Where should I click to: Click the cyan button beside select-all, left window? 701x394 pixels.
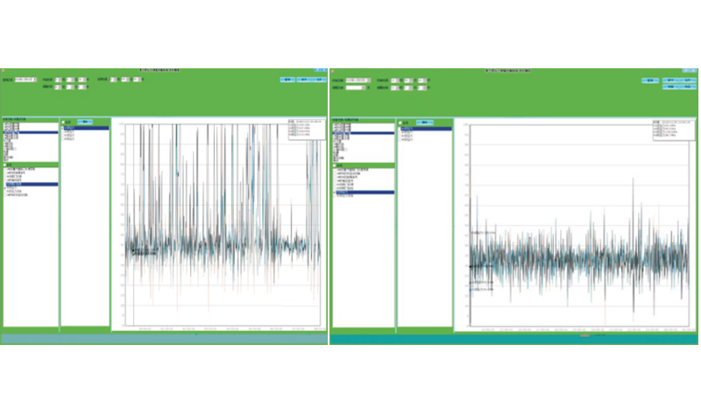click(86, 122)
